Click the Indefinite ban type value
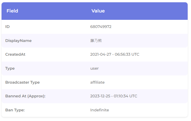The image size is (191, 121). (x=99, y=110)
